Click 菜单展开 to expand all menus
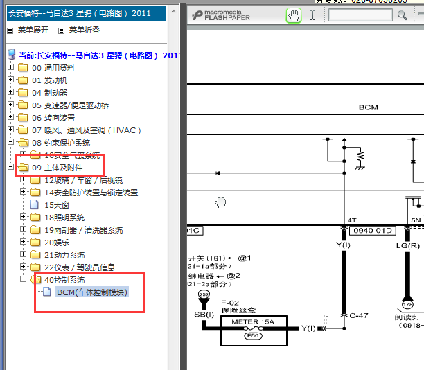 tap(33, 30)
